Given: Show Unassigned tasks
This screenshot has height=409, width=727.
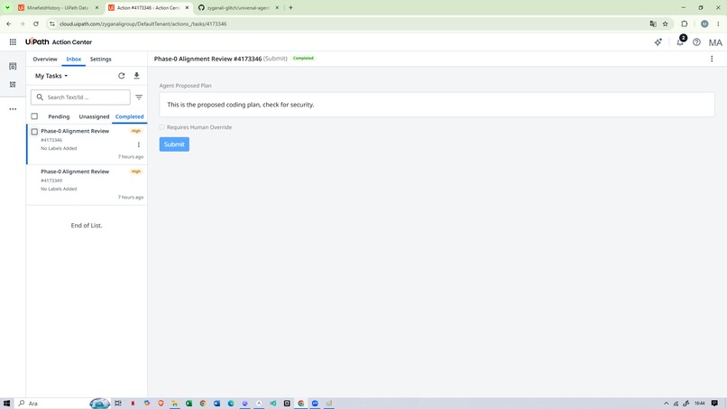Looking at the screenshot, I should pyautogui.click(x=94, y=116).
